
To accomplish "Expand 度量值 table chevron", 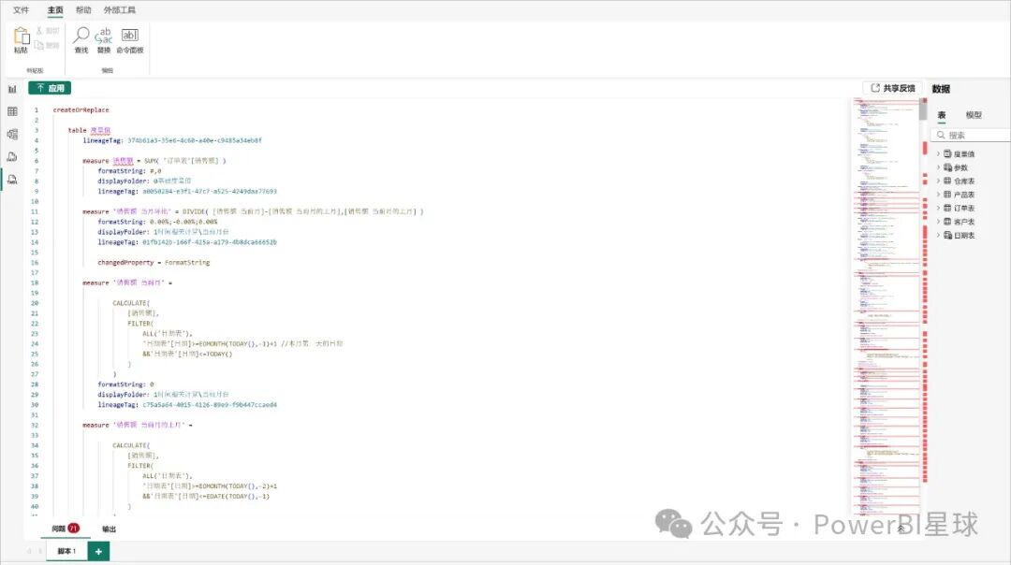I will 938,154.
